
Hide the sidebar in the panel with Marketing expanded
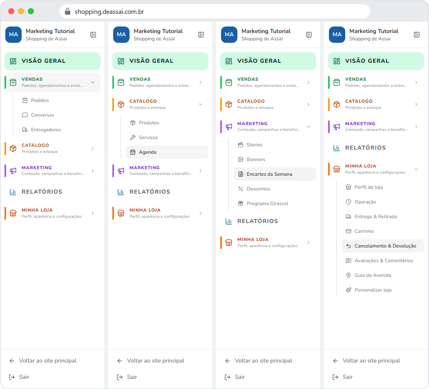click(309, 35)
